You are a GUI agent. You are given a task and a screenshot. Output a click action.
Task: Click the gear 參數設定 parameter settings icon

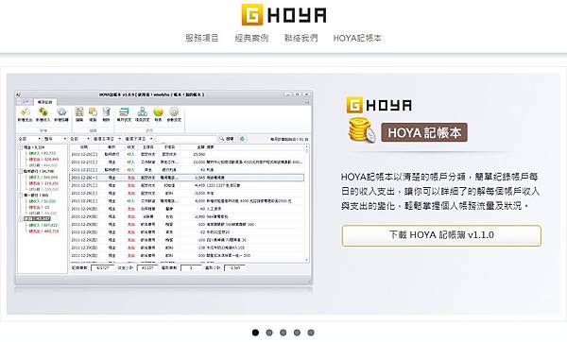(174, 114)
